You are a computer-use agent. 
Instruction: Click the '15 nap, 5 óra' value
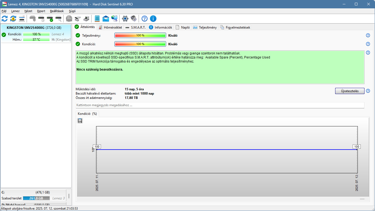pos(135,89)
